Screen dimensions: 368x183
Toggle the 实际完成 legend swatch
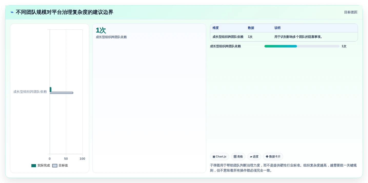[x=34, y=166]
